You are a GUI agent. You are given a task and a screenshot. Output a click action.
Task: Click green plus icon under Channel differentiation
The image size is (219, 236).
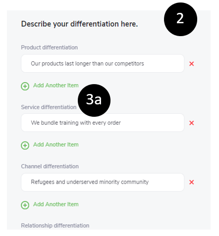[x=25, y=205]
